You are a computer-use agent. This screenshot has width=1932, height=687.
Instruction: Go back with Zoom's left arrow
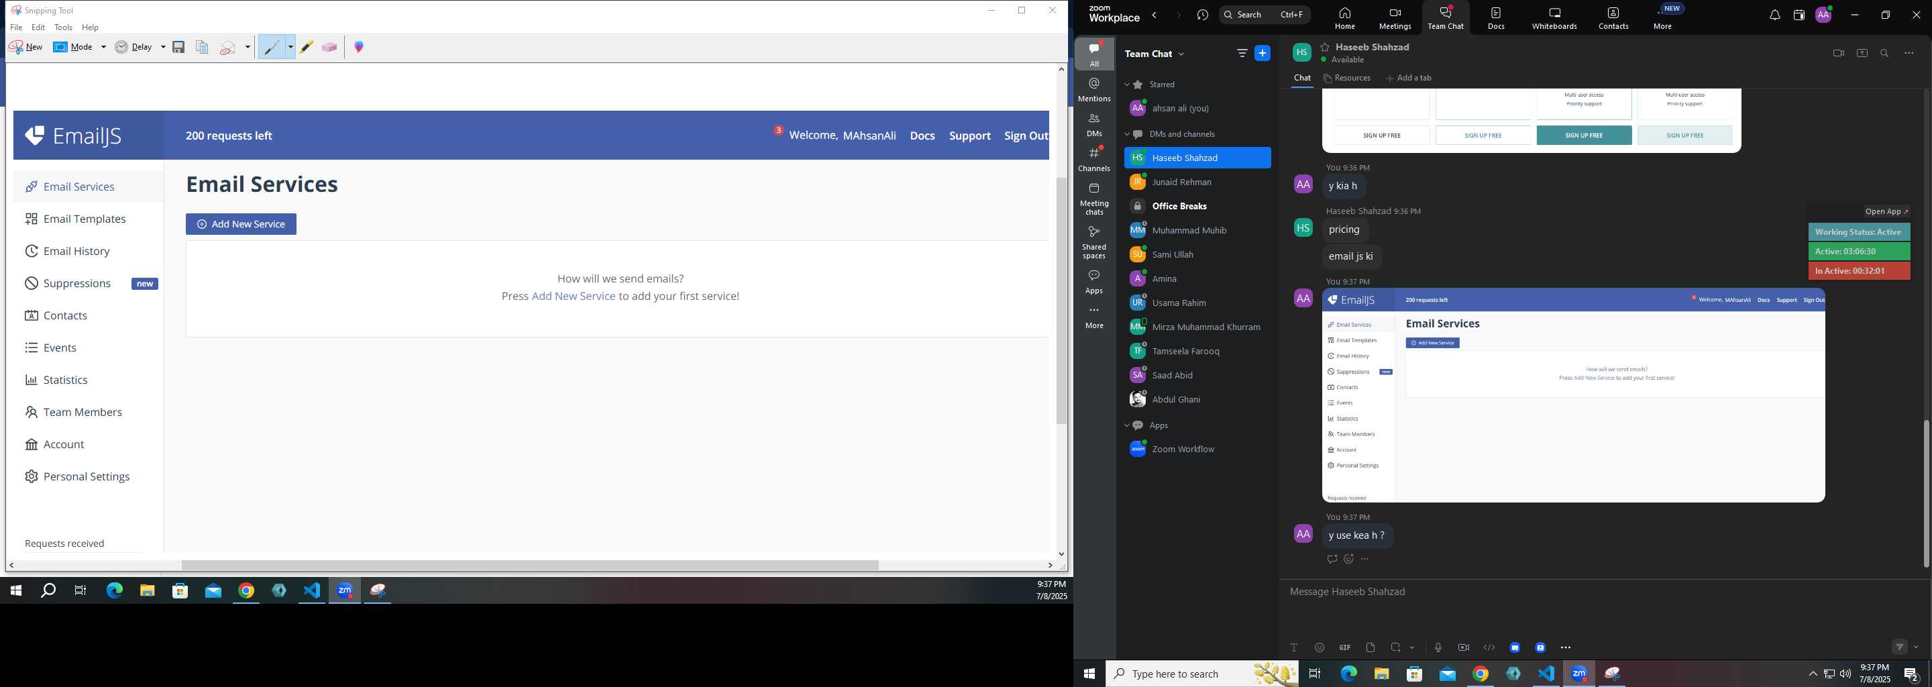[x=1155, y=15]
